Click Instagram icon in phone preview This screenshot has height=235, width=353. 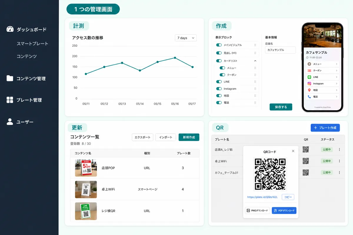click(x=309, y=83)
